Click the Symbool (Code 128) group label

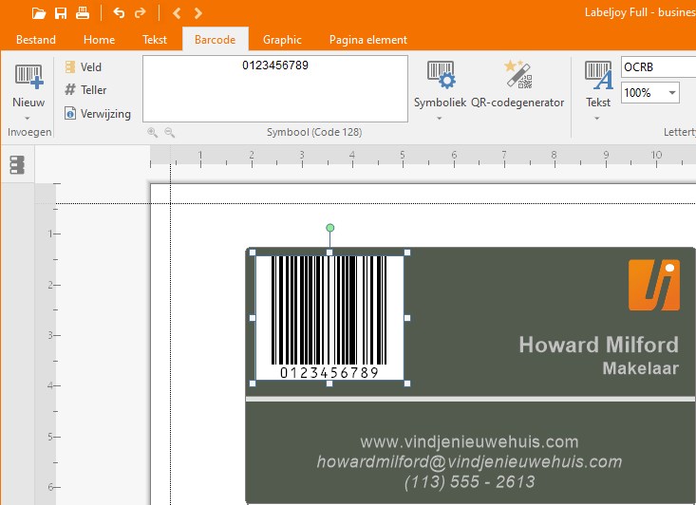click(314, 132)
